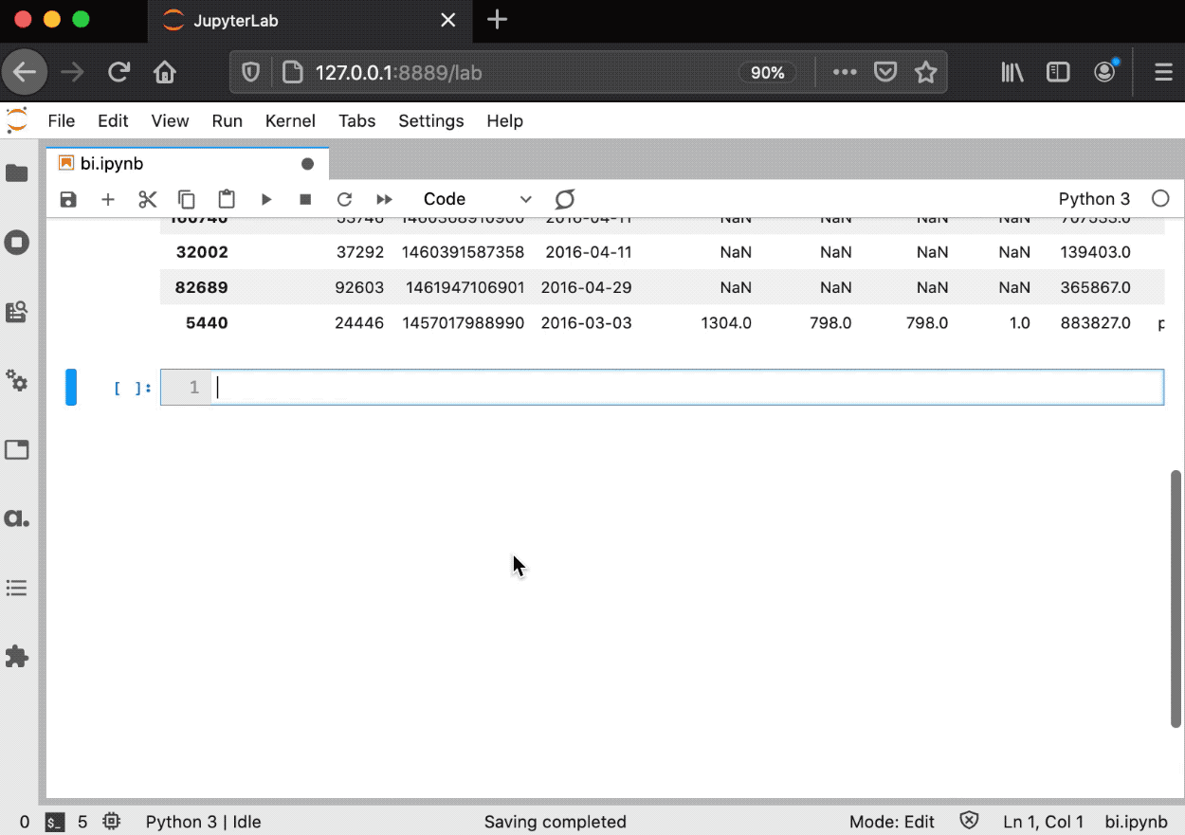This screenshot has width=1185, height=835.
Task: Open browser page actions ellipsis
Action: [x=845, y=72]
